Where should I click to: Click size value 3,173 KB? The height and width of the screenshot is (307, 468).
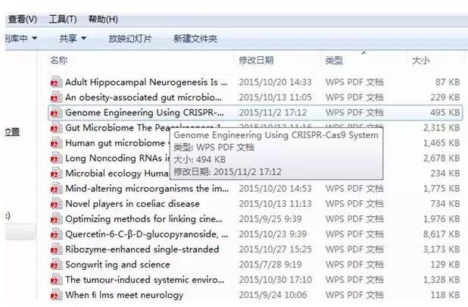(x=441, y=249)
